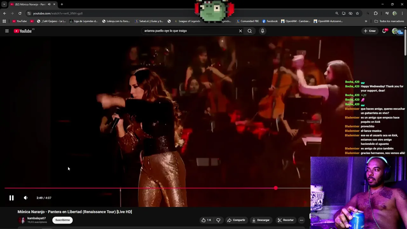The height and width of the screenshot is (229, 407).
Task: Go back in browser history
Action: pos(4,13)
